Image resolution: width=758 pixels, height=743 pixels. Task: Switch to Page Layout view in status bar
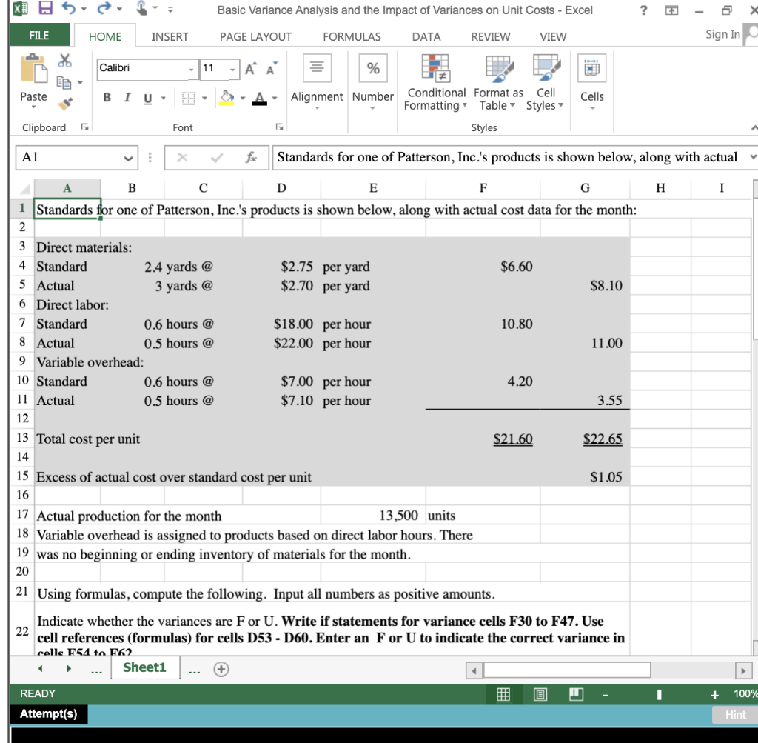point(540,694)
